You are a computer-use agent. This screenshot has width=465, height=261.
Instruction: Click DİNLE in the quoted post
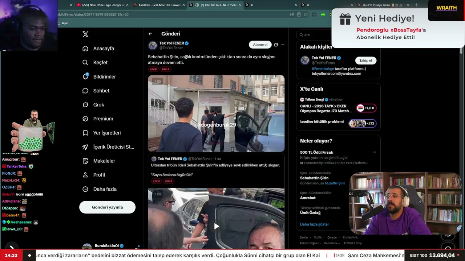pos(169,181)
